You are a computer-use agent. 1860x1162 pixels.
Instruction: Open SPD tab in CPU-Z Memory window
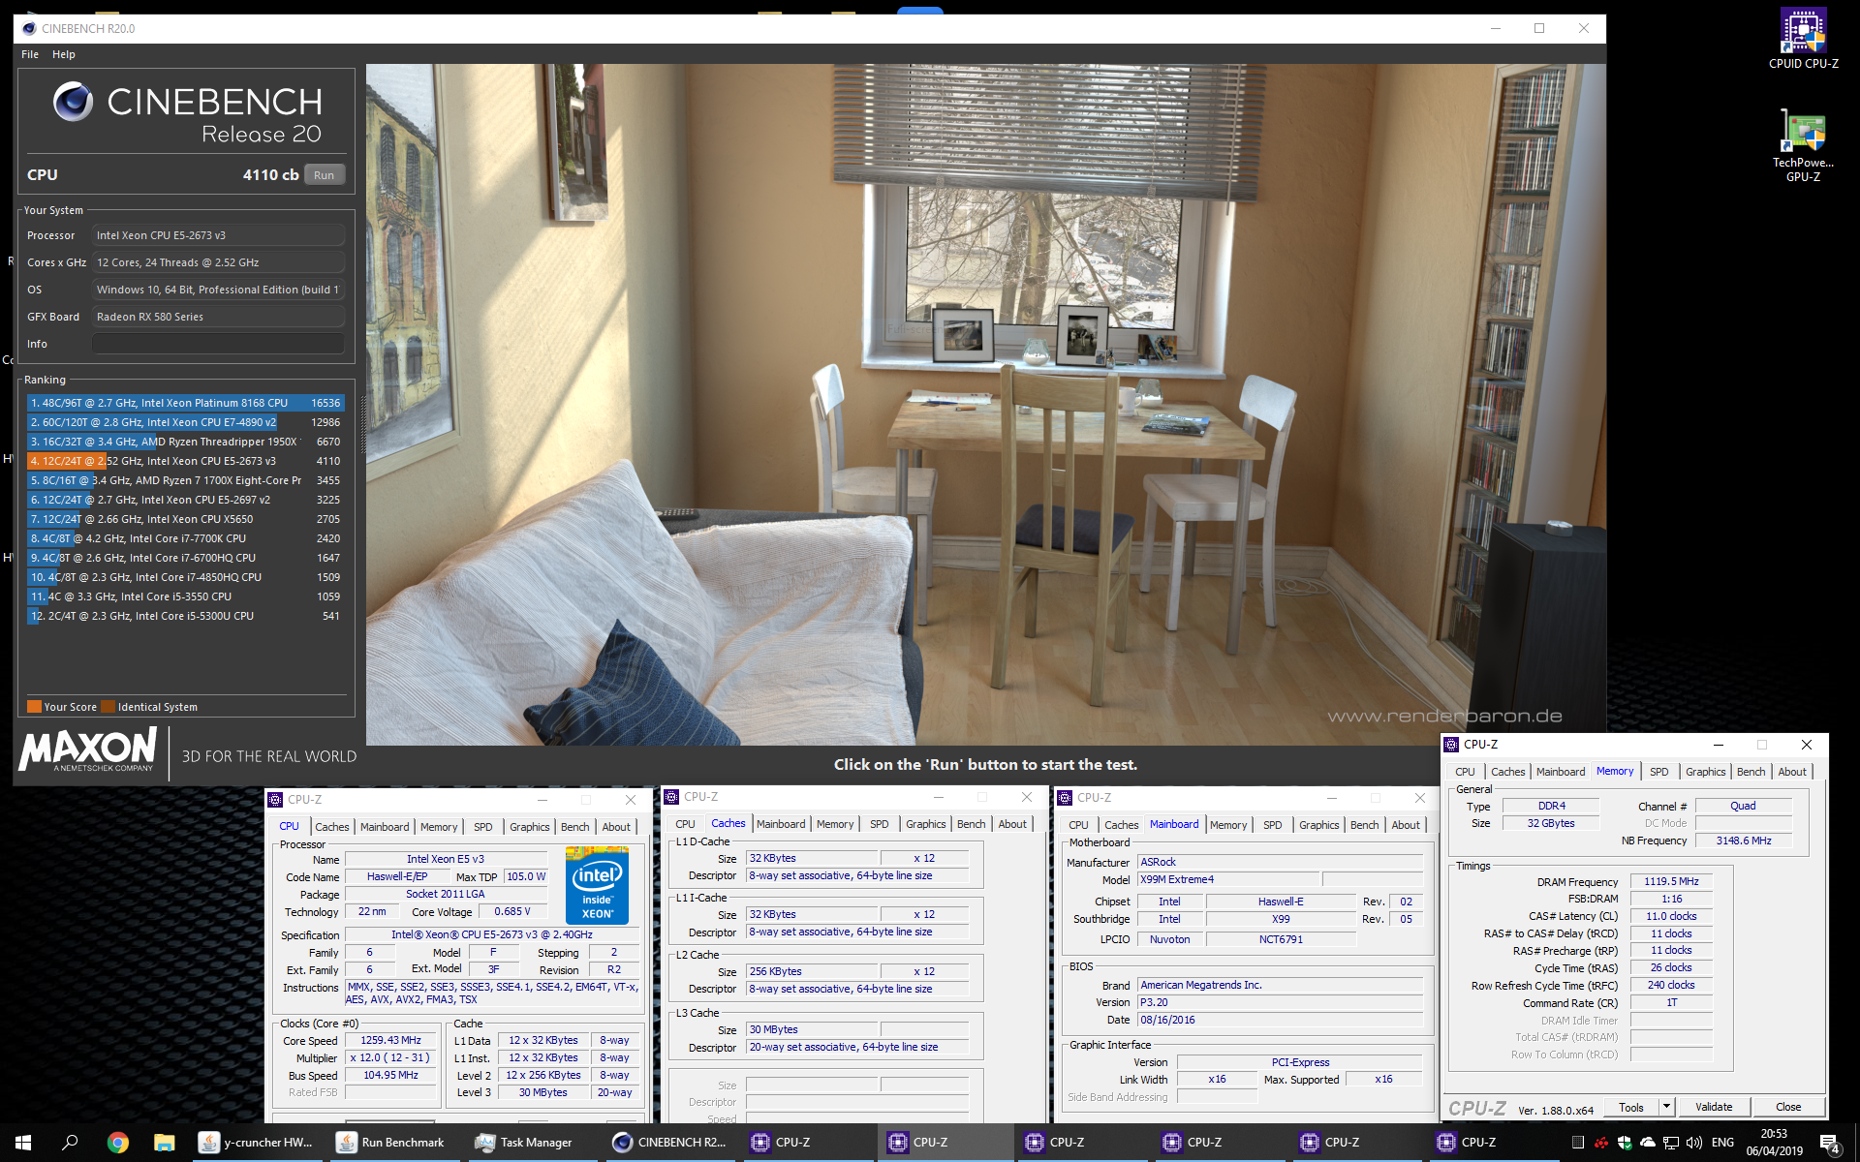tap(1659, 772)
